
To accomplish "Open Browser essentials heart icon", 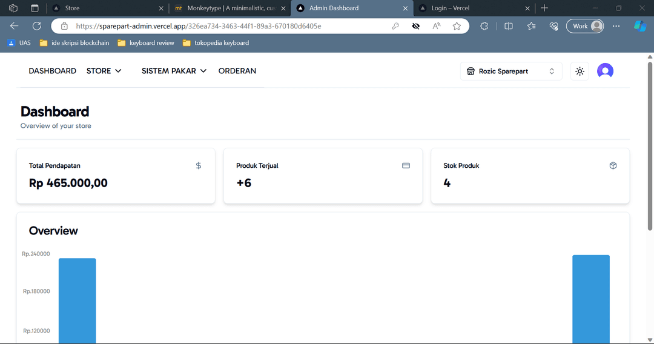I will (554, 26).
